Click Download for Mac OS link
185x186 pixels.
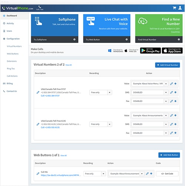131,51
